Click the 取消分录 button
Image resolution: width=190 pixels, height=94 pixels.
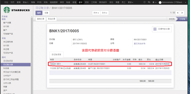[x=51, y=19]
